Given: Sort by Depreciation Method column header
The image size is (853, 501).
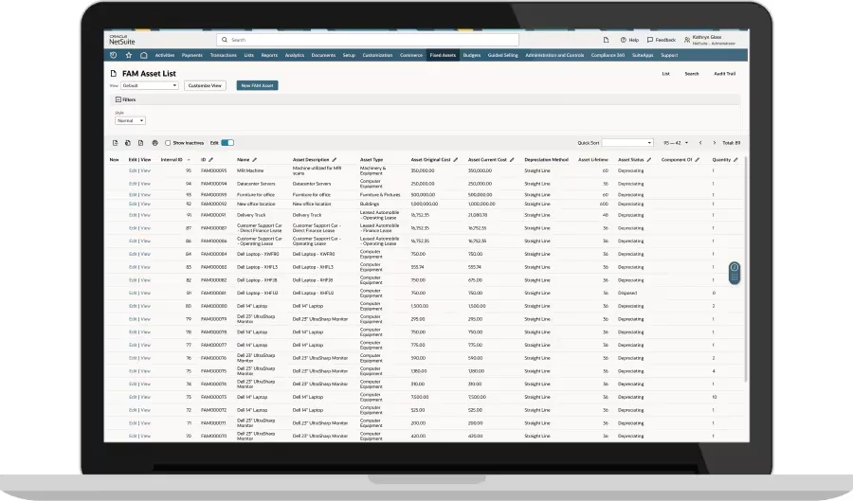Looking at the screenshot, I should click(x=546, y=160).
